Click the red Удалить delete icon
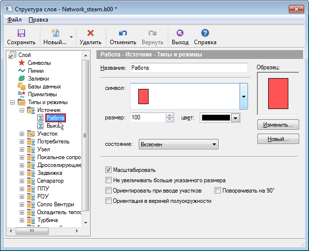 90,33
